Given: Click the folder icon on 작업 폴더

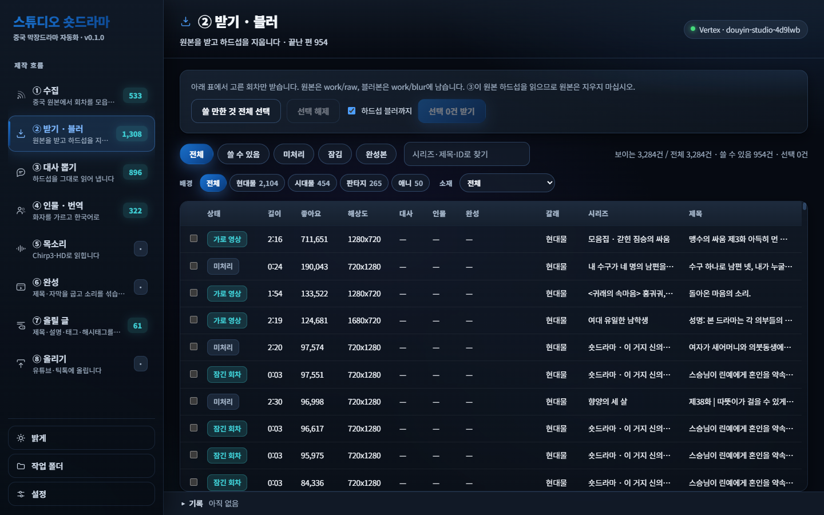Looking at the screenshot, I should 21,466.
